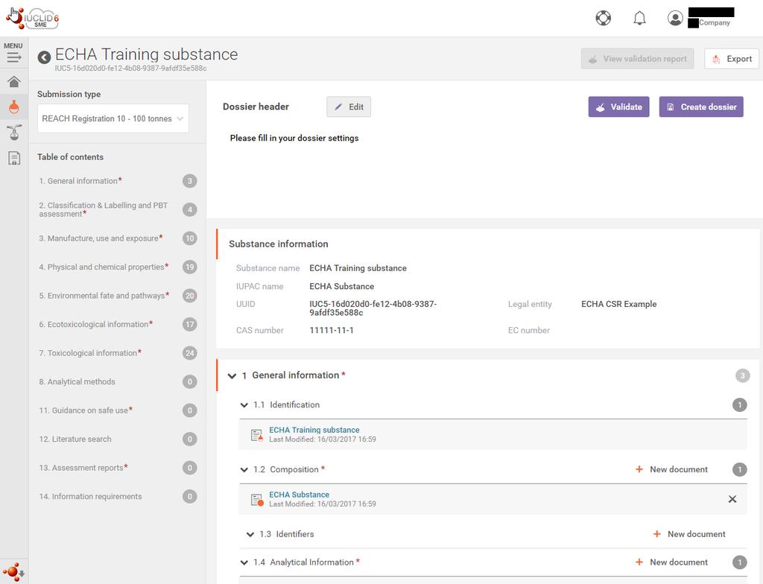Click count badge 19 for Physical and chemical properties
Image resolution: width=763 pixels, height=584 pixels.
tap(190, 267)
